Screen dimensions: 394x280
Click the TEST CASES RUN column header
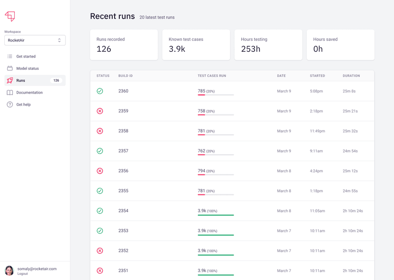click(x=212, y=76)
